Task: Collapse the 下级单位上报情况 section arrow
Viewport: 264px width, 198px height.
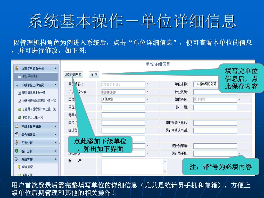Action: coord(56,85)
